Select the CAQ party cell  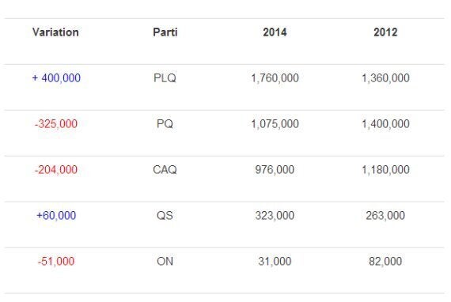pos(165,169)
